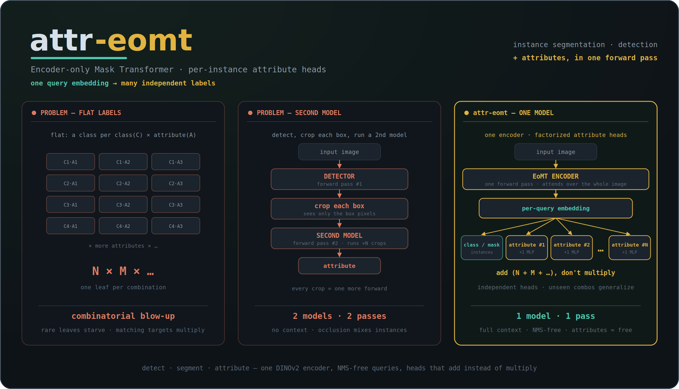Click the 'attribute #2 +1 MLP' head
679x389 pixels.
point(572,248)
